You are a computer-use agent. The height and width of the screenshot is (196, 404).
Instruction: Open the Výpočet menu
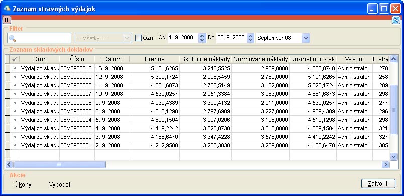[x=60, y=184]
